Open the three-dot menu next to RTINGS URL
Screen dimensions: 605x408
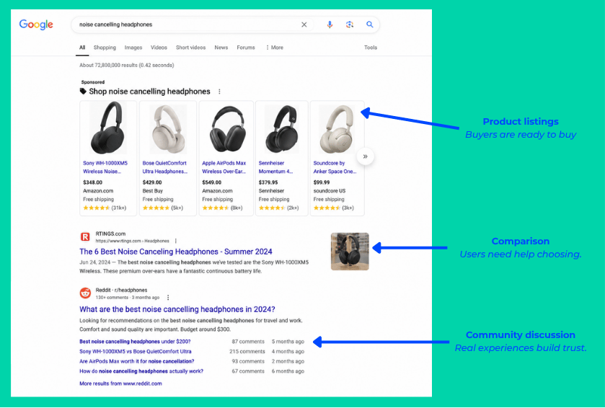[176, 241]
